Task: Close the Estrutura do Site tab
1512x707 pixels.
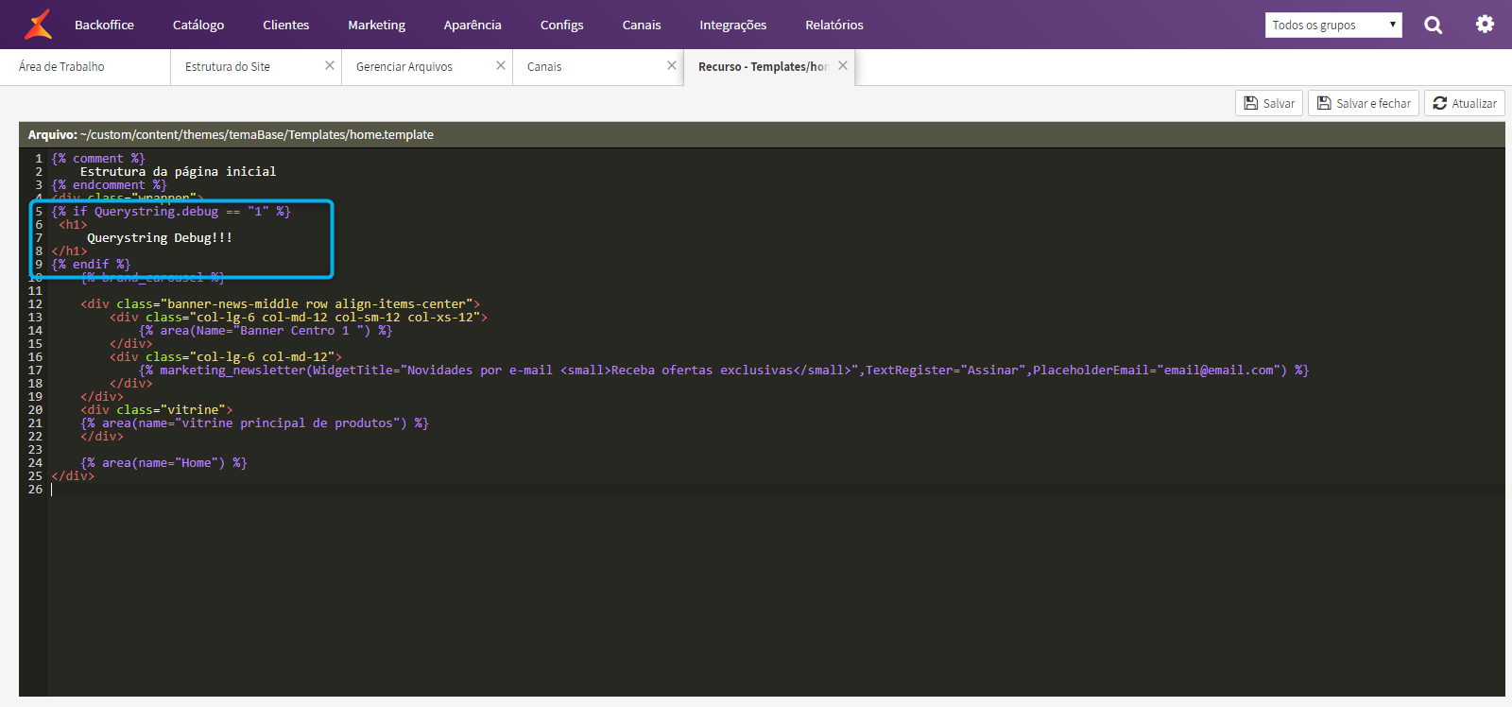Action: 330,65
